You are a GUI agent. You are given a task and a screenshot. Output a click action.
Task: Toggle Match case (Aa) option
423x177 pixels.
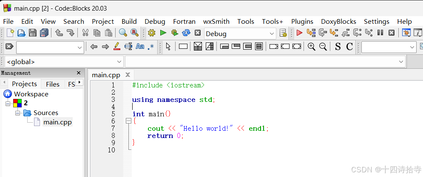pyautogui.click(x=140, y=46)
